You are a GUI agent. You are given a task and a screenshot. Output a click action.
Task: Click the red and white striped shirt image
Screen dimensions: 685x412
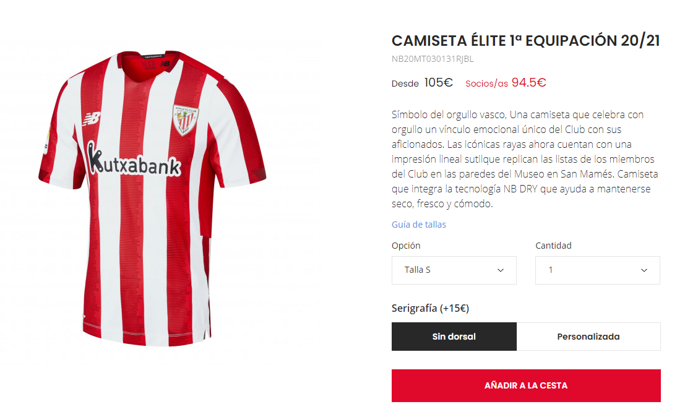pos(152,247)
